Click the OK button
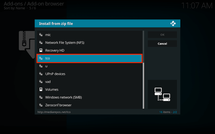 point(162,35)
